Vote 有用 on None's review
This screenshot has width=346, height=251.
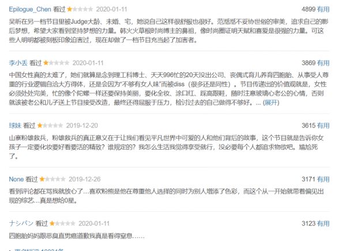point(324,179)
